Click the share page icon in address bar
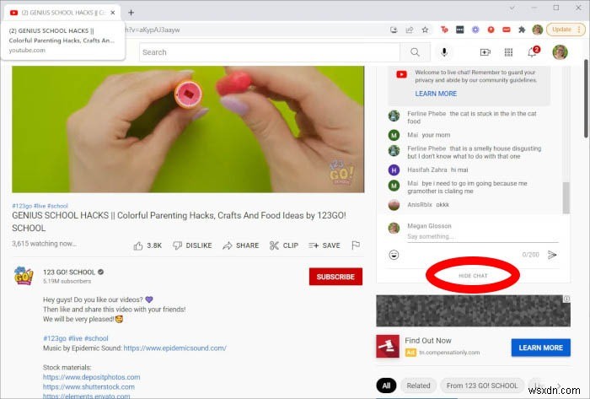 (x=409, y=30)
